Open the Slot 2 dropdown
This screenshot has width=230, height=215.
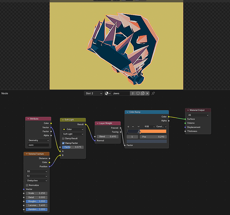coord(94,93)
